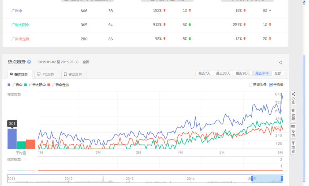Select the 全部 time range button
The image size is (309, 186).
[277, 73]
